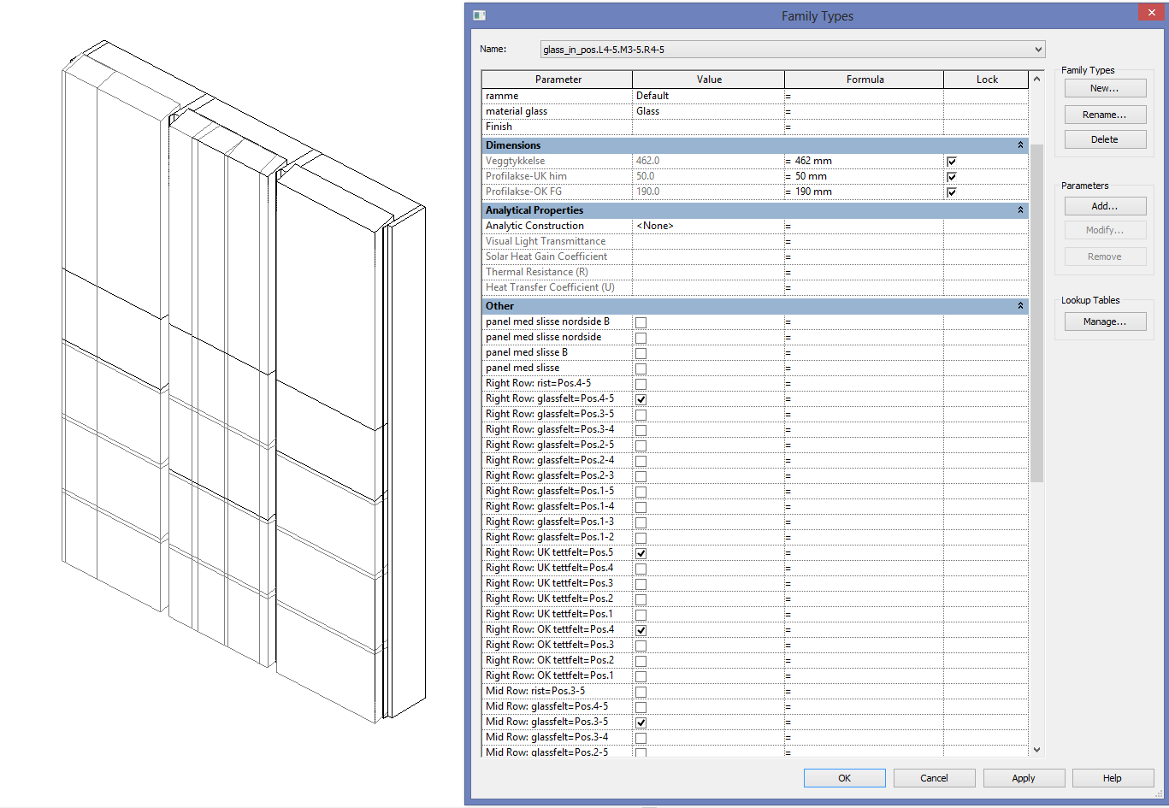Click formula 190 mm for Profilakse-OK FG
This screenshot has width=1169, height=808.
pos(864,192)
